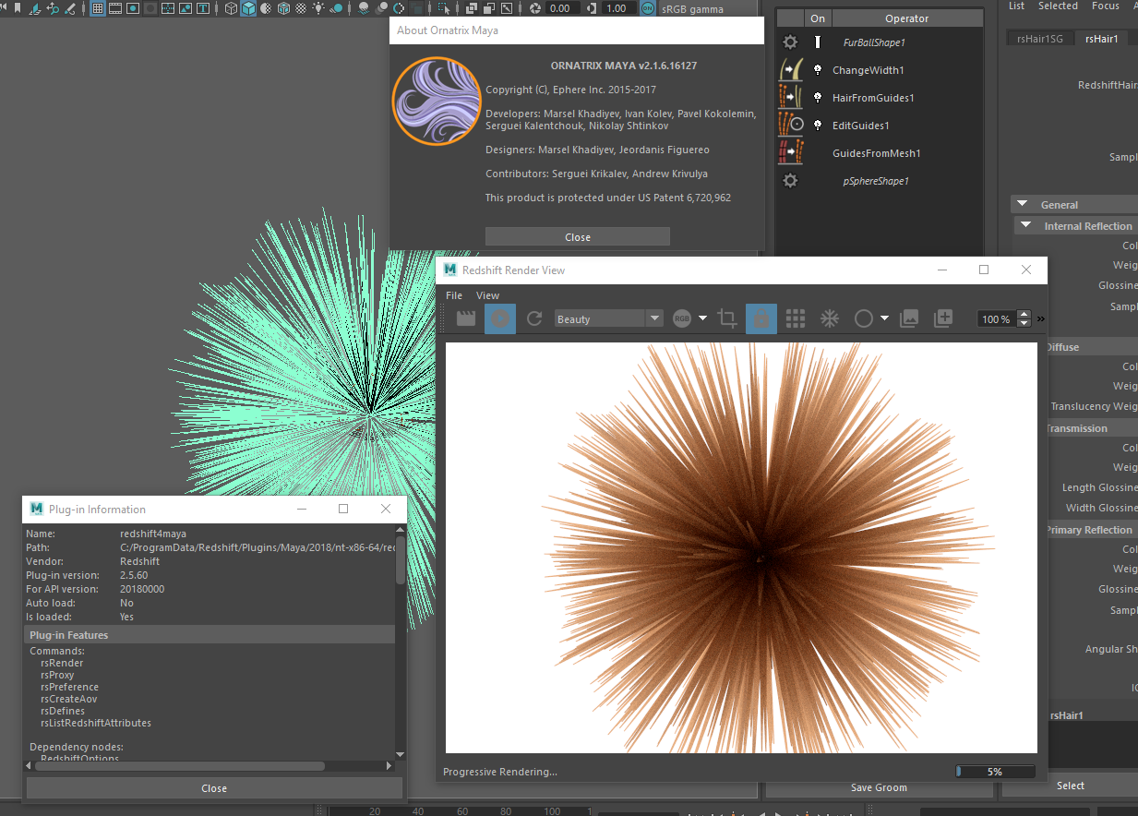The width and height of the screenshot is (1138, 816).
Task: Click the ChangeWidth1 operator icon
Action: 791,70
